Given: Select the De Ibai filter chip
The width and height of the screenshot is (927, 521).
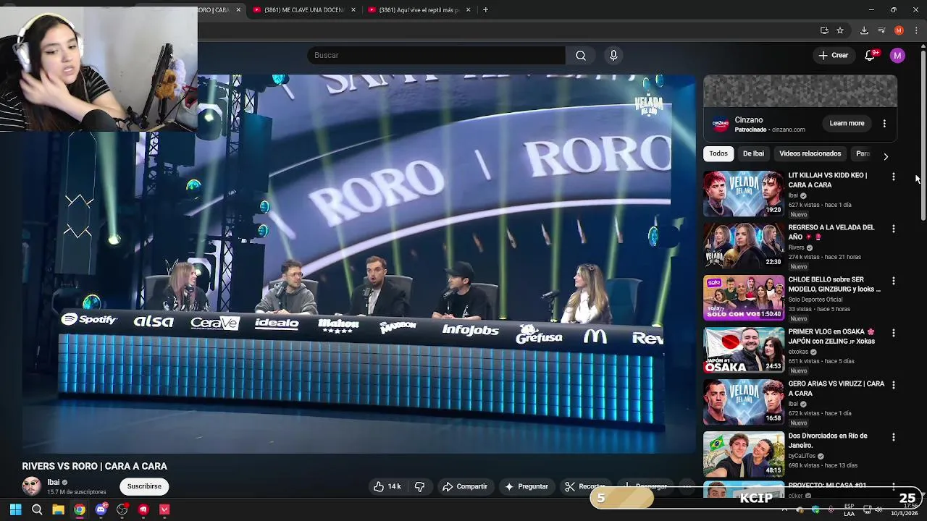Looking at the screenshot, I should click(x=753, y=153).
